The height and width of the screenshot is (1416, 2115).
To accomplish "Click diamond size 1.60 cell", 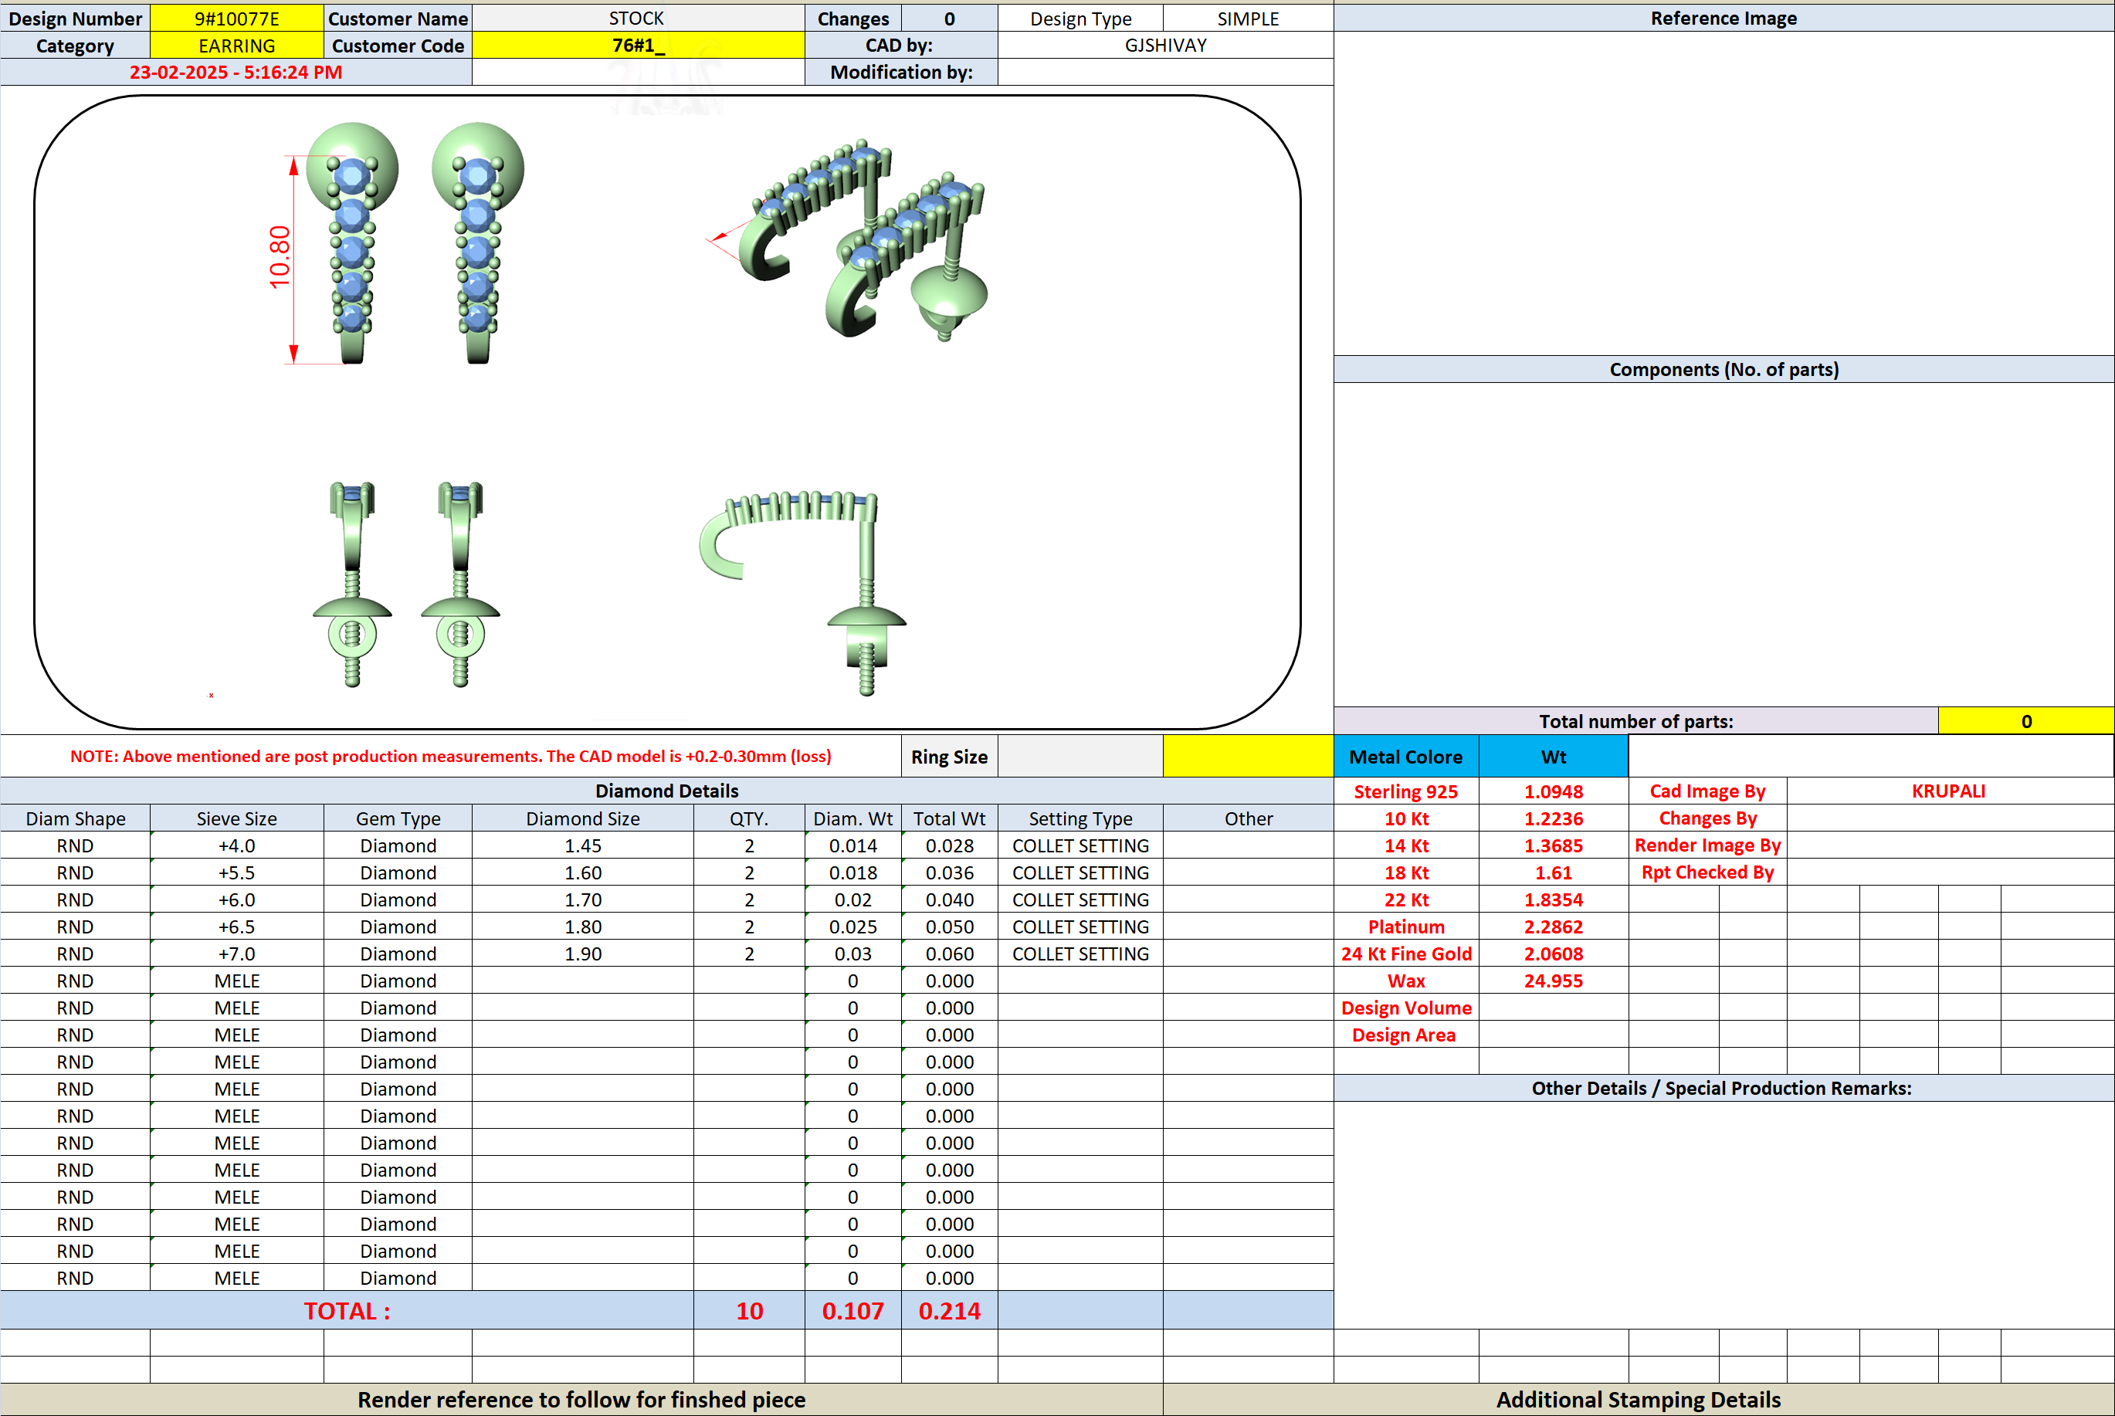I will click(582, 872).
